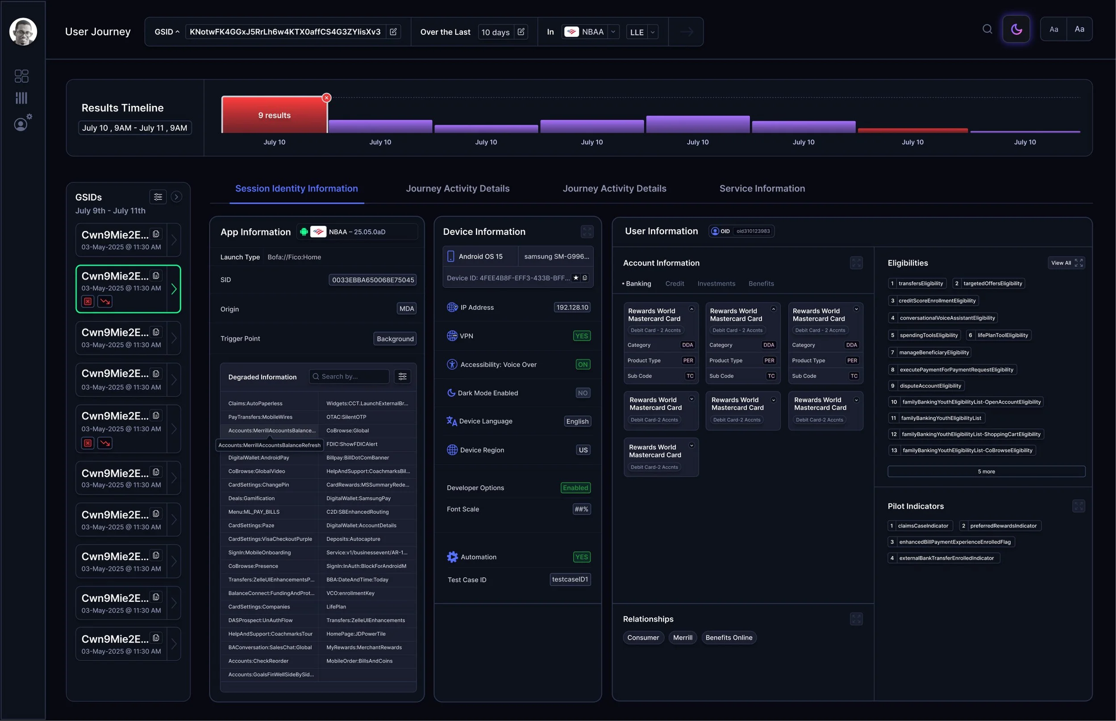The image size is (1116, 721).
Task: Open the LLE environment dropdown
Action: 652,32
